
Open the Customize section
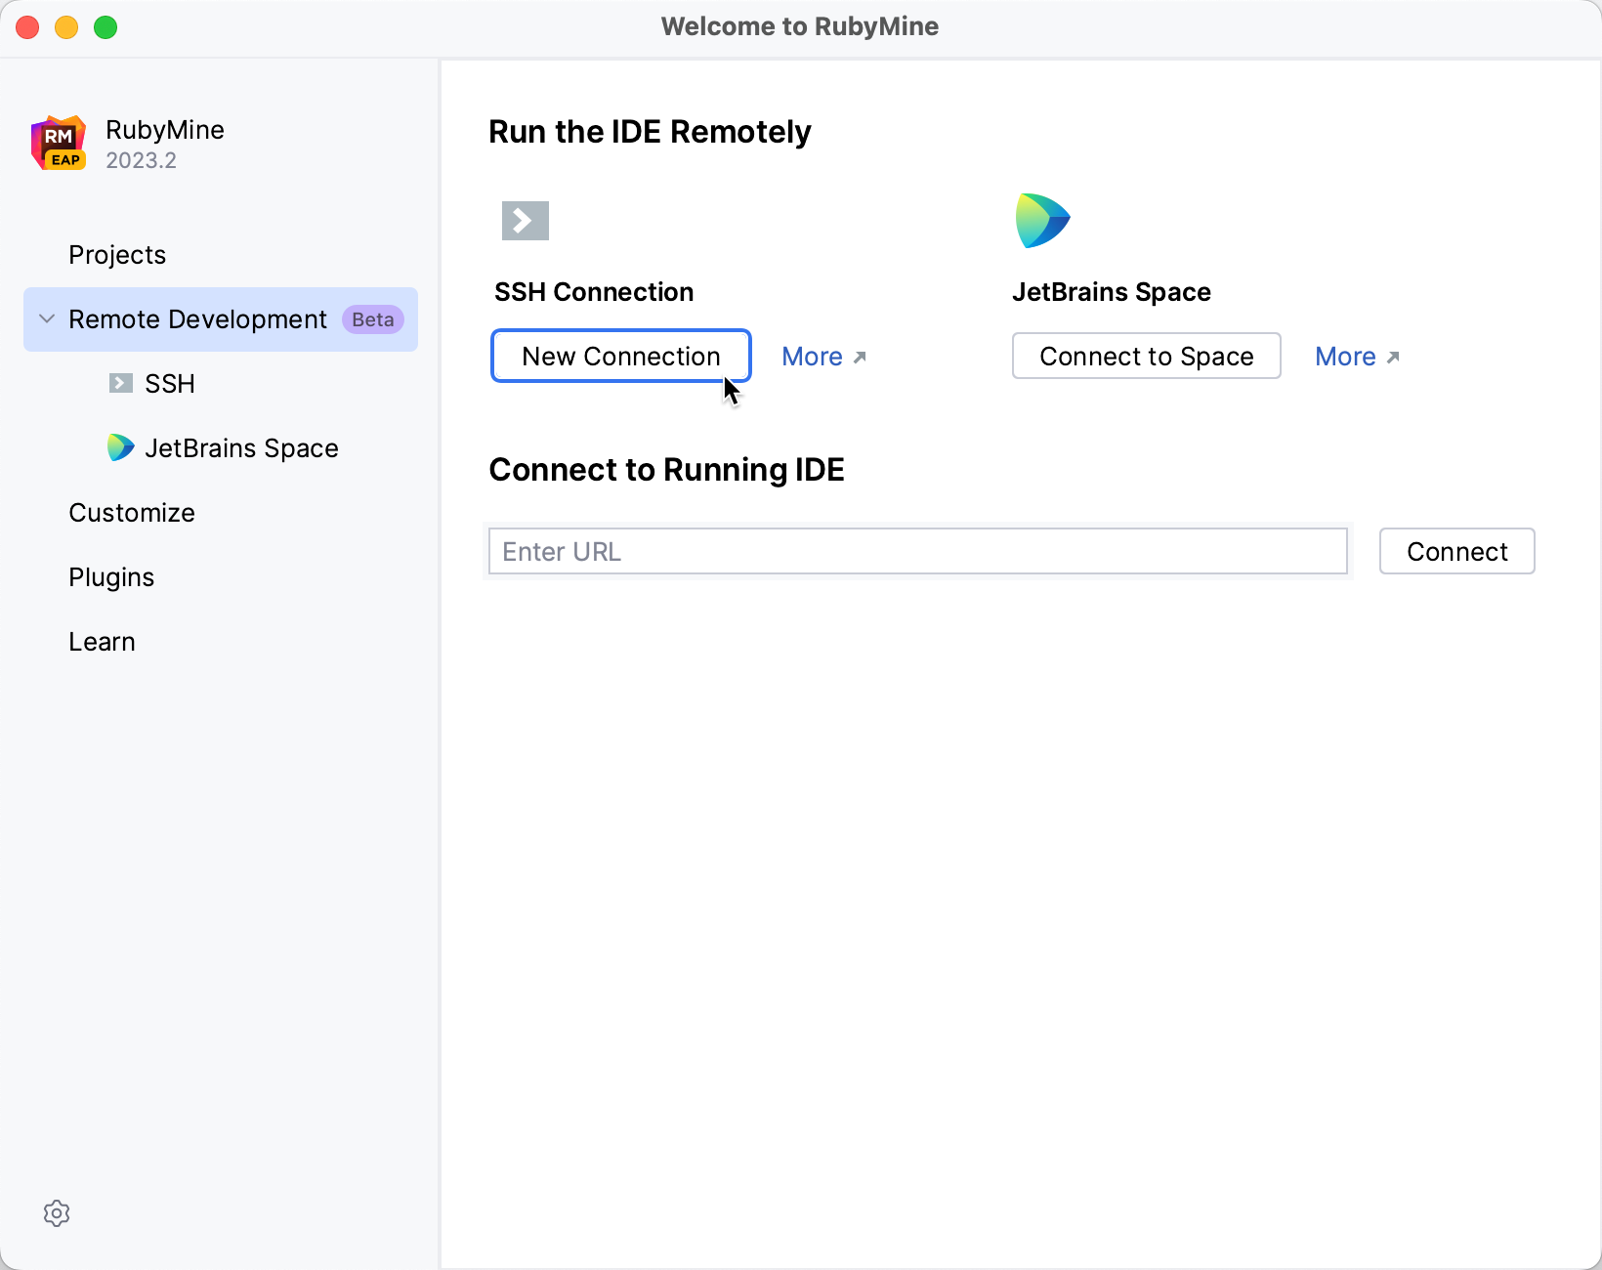click(132, 513)
